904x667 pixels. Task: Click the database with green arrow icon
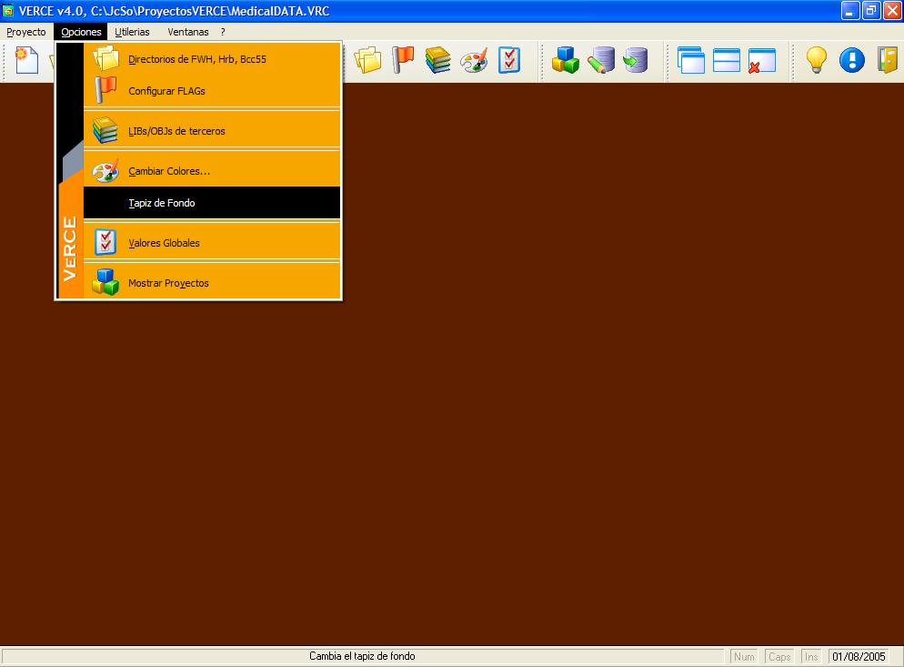click(635, 61)
